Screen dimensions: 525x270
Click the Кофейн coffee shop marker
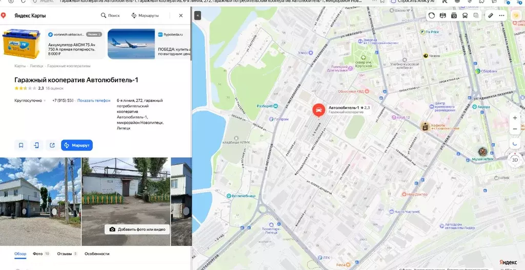coord(425,126)
